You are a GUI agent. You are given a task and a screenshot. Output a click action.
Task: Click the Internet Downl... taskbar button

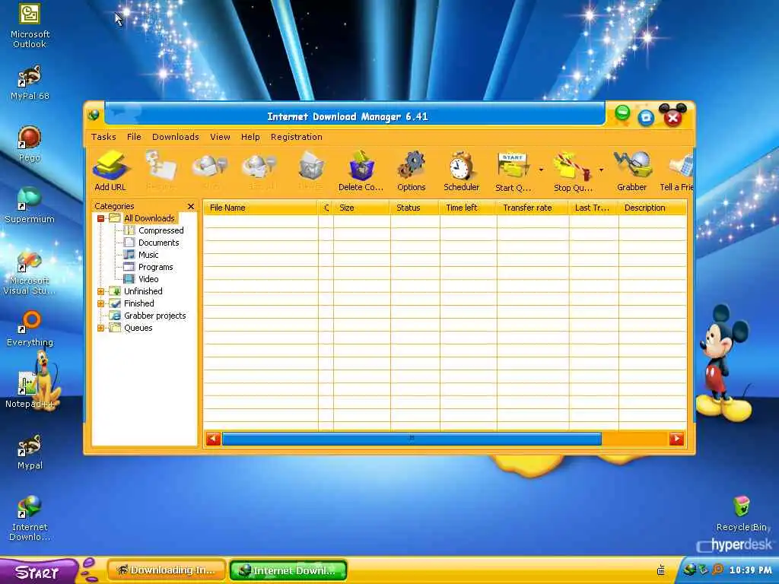tap(288, 570)
